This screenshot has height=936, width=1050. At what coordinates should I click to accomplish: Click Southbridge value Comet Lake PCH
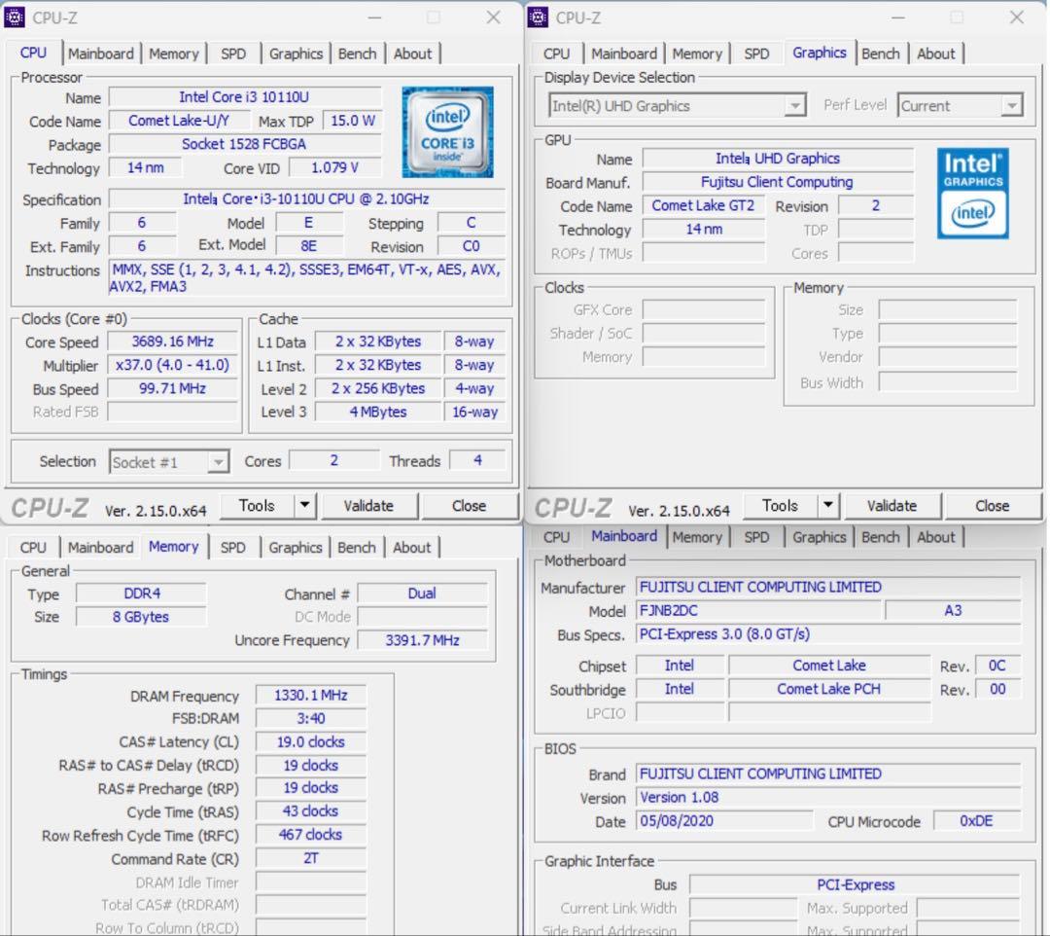[x=829, y=690]
